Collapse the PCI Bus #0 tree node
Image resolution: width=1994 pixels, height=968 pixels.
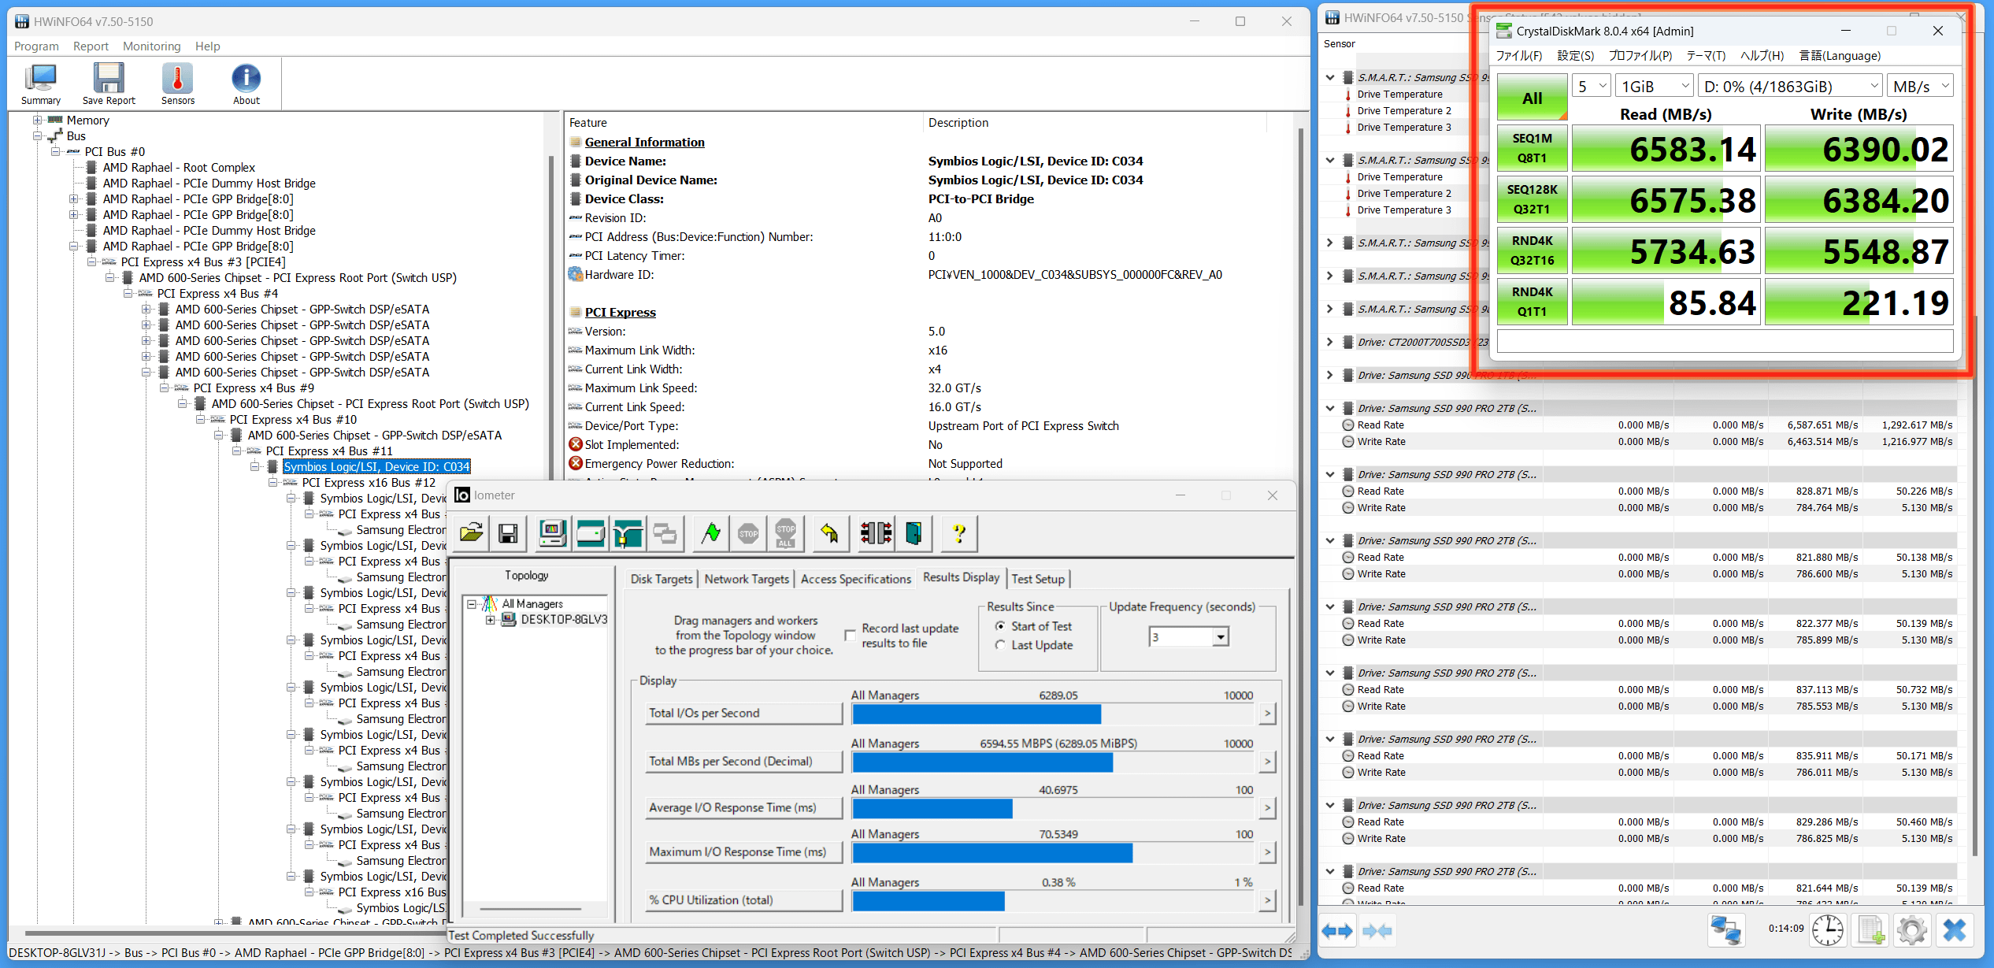click(x=55, y=152)
